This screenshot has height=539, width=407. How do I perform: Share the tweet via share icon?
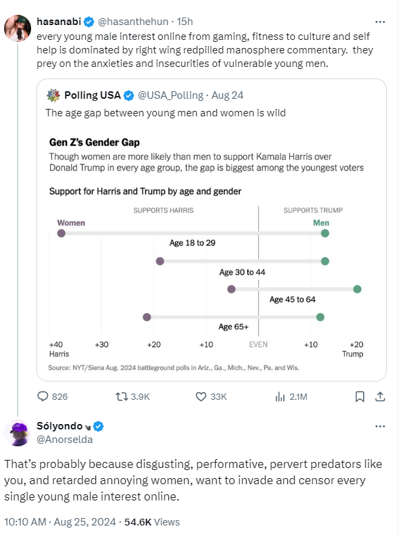[x=380, y=397]
